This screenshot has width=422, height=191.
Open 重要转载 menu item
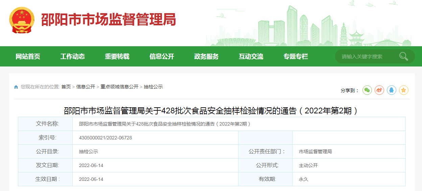coord(117,56)
